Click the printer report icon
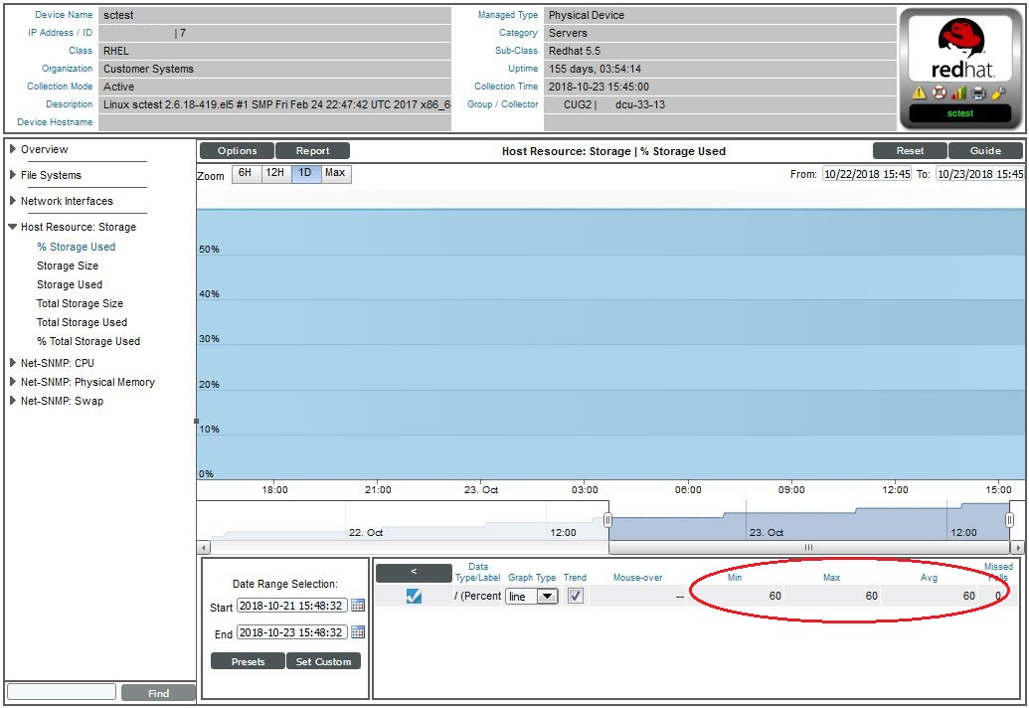The width and height of the screenshot is (1029, 708). coord(978,92)
